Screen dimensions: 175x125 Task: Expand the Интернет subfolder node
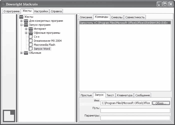[x=26, y=29]
